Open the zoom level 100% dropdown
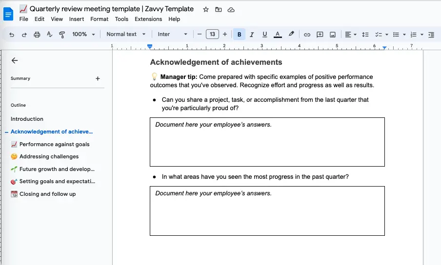The height and width of the screenshot is (265, 441). click(83, 34)
